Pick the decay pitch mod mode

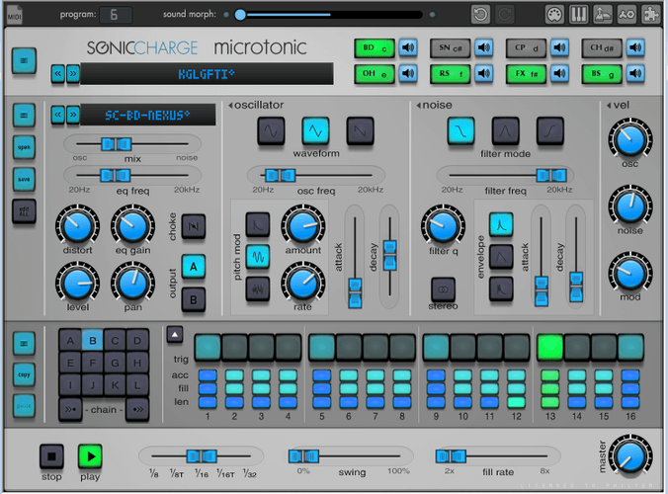point(258,223)
